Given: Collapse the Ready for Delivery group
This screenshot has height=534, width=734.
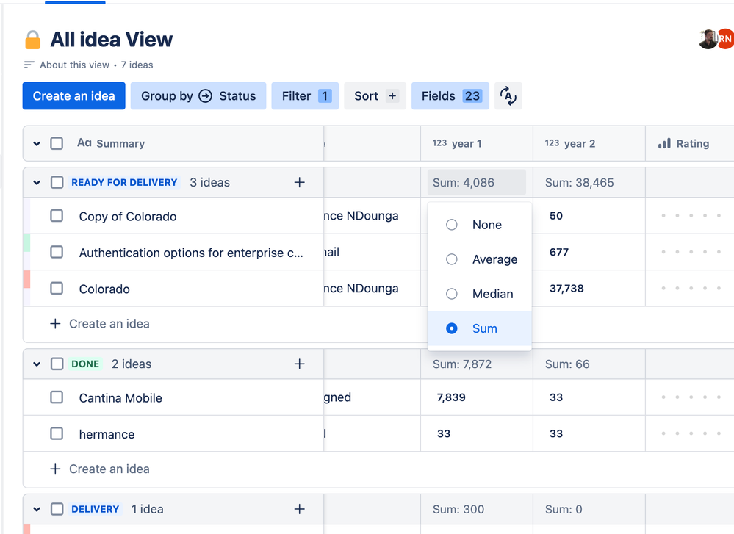Looking at the screenshot, I should [x=37, y=182].
